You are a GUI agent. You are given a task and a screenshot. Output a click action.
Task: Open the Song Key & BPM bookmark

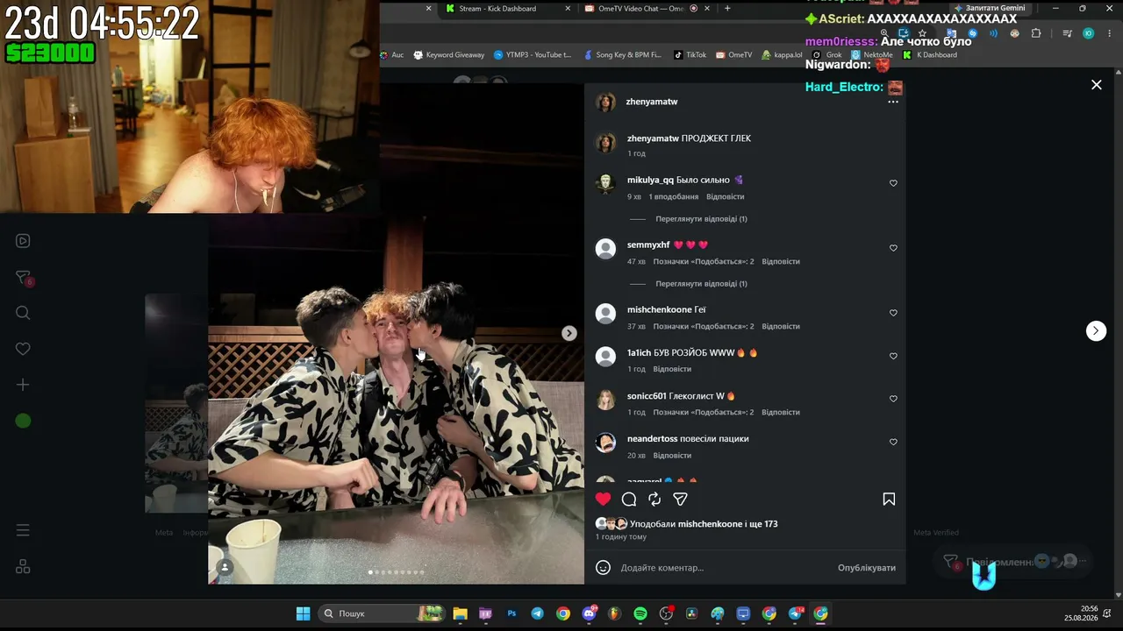click(x=622, y=55)
